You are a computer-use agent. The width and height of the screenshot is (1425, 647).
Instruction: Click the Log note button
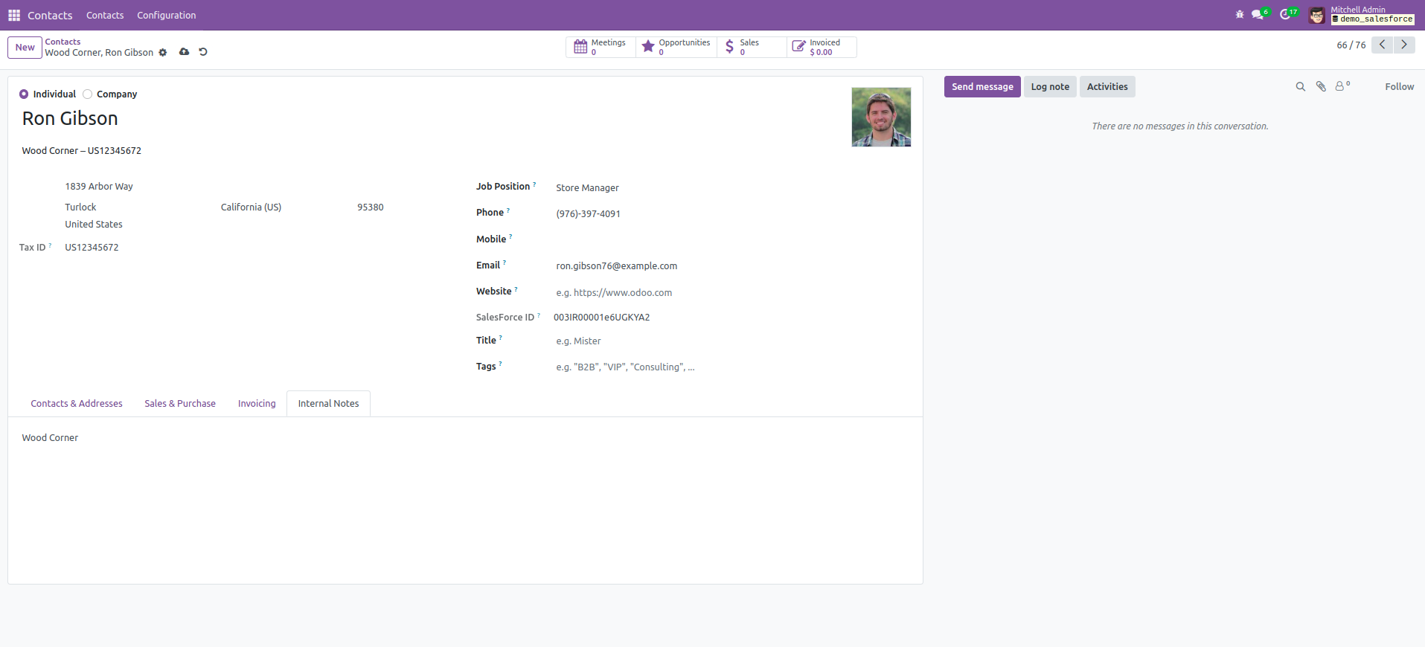click(x=1050, y=87)
